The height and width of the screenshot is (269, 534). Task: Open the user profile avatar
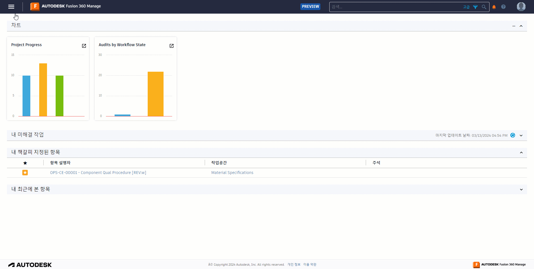pyautogui.click(x=521, y=7)
